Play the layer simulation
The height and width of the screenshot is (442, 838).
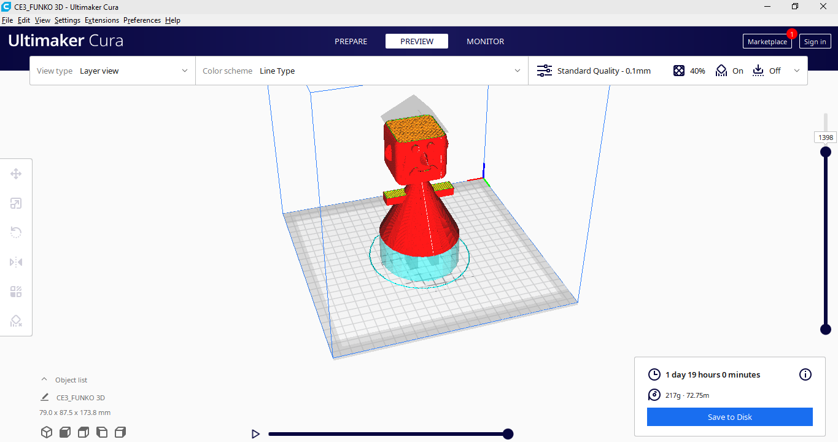255,434
